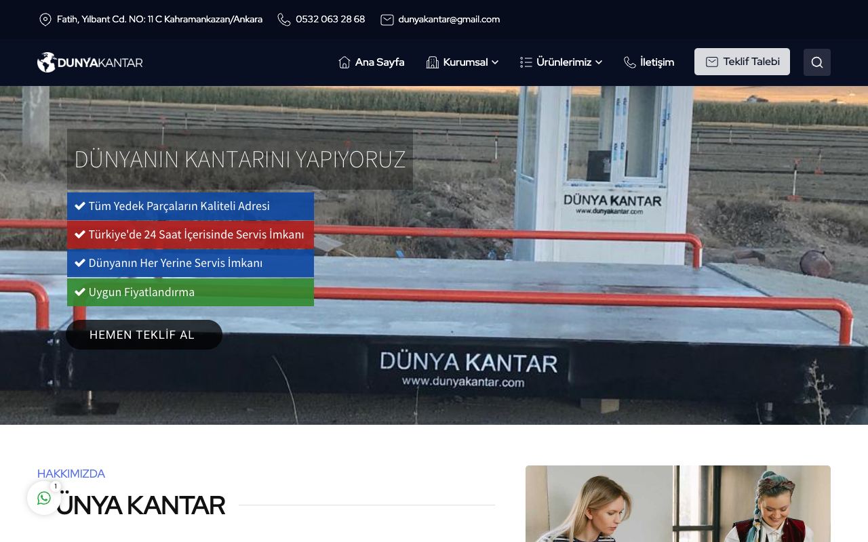Click the about section photo of two women
The image size is (868, 542).
pyautogui.click(x=678, y=503)
